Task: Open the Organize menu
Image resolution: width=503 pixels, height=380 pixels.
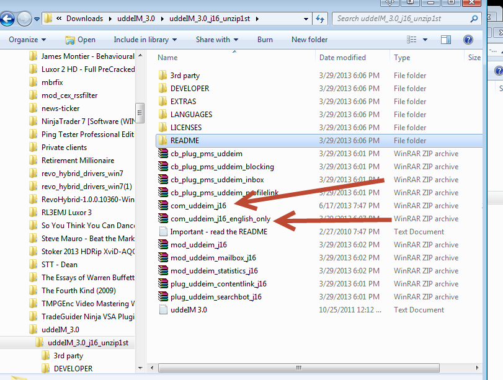Action: (27, 40)
